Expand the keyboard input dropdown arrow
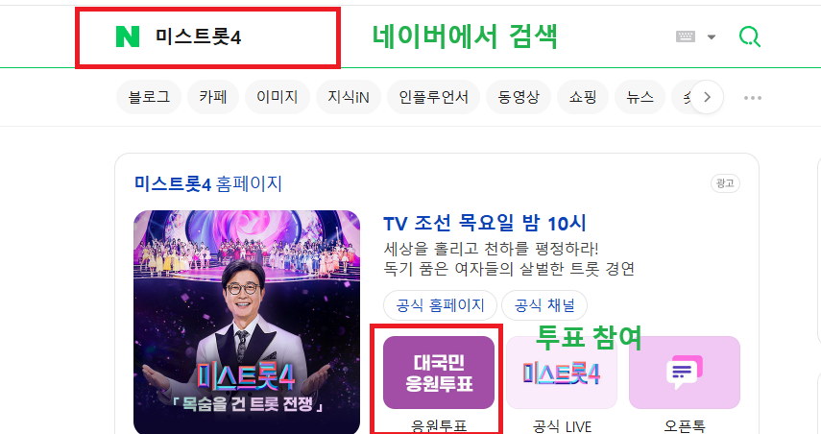 [711, 36]
